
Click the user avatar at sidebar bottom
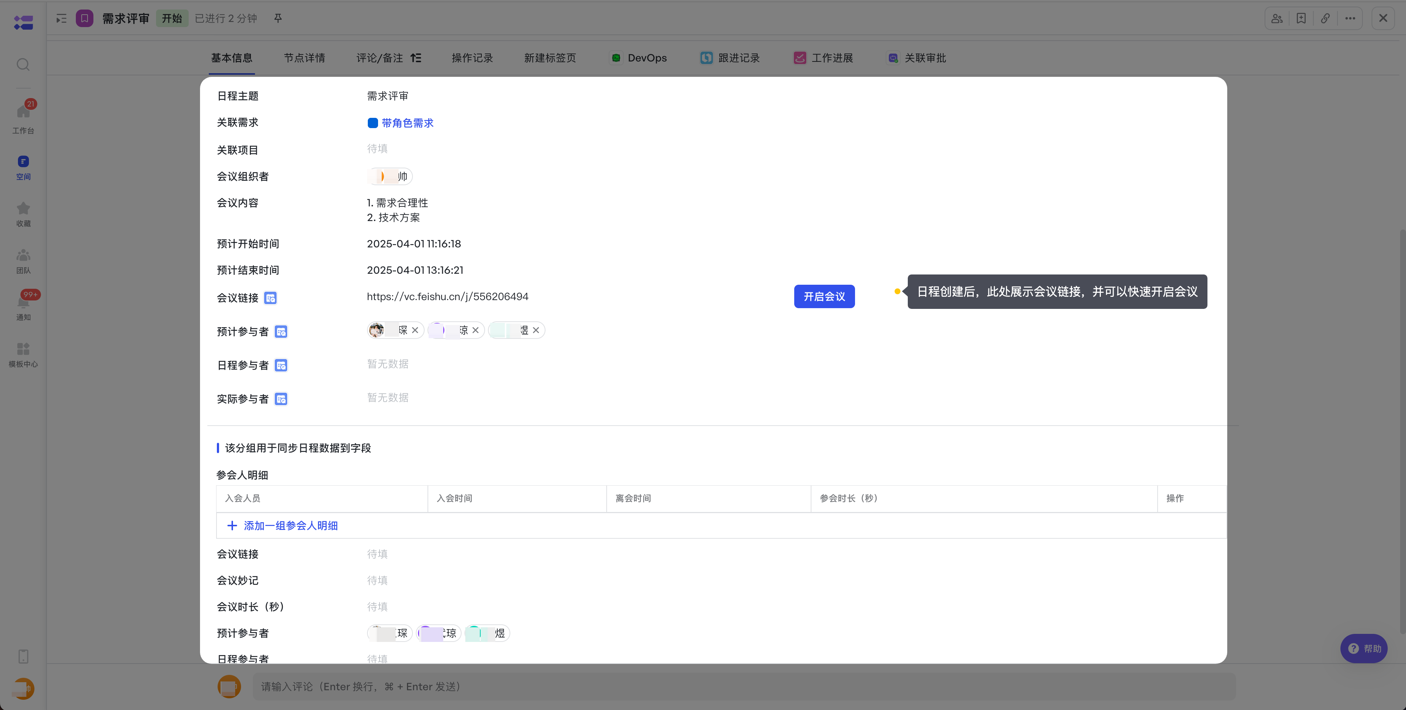tap(23, 688)
